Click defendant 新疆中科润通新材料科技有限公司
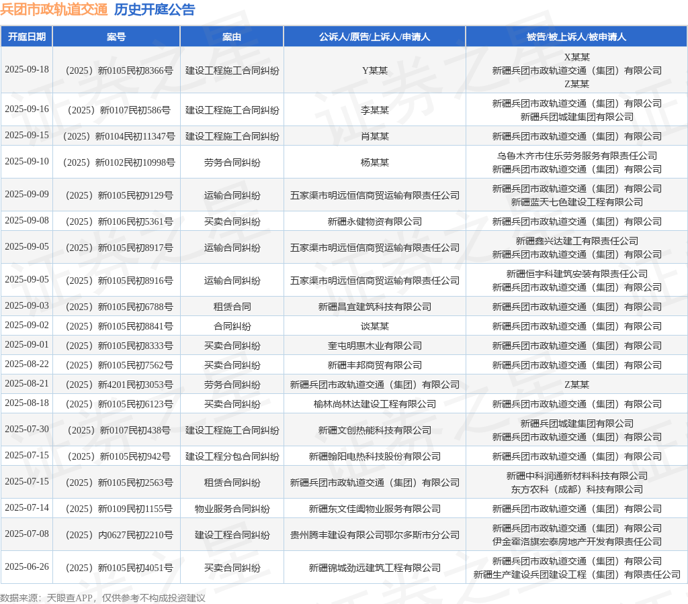 coord(576,476)
